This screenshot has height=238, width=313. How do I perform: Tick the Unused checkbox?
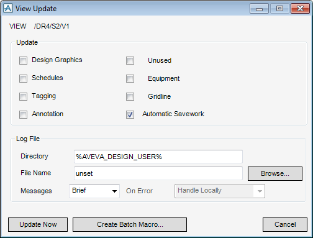130,60
